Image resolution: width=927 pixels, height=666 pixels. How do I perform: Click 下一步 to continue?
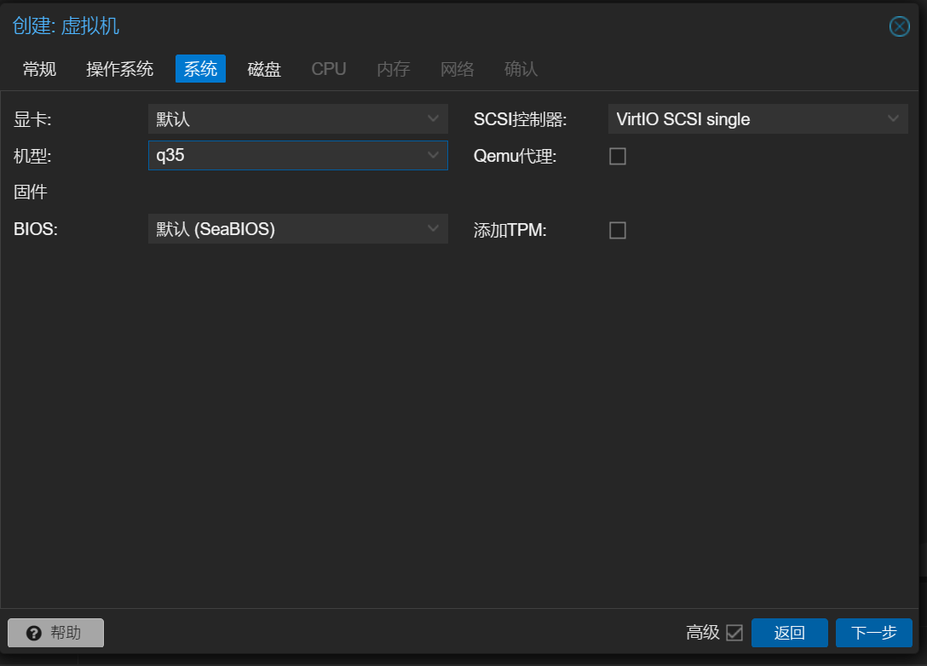(874, 633)
